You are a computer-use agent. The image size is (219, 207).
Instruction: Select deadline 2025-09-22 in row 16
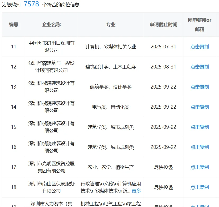coord(163,147)
